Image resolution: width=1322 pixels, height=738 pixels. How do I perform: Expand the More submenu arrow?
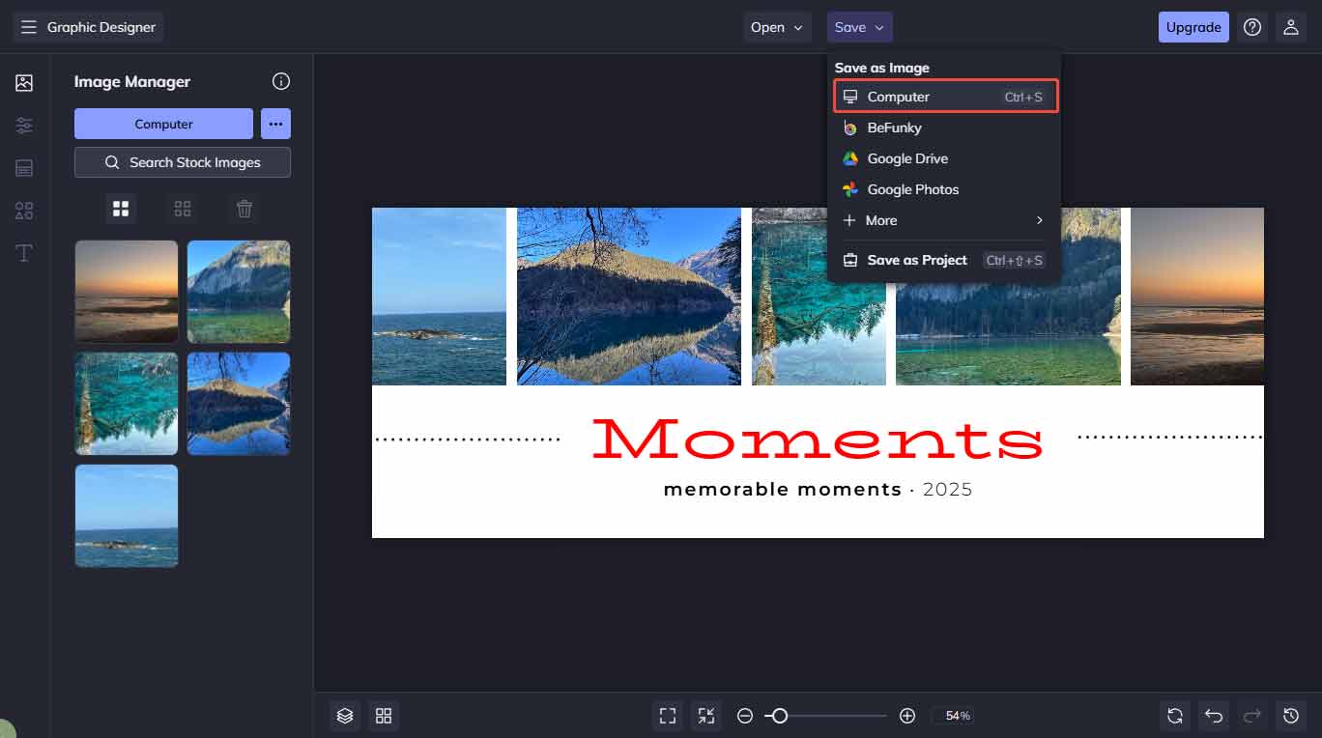click(x=1040, y=220)
